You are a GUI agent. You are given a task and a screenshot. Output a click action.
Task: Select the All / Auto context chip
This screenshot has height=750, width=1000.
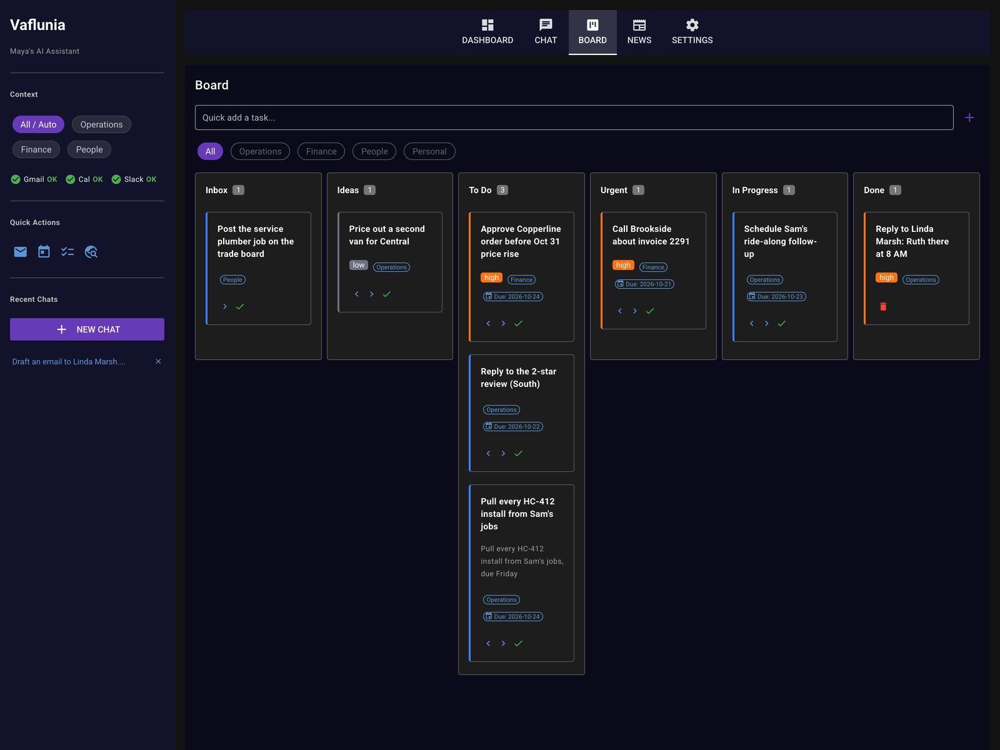(38, 124)
